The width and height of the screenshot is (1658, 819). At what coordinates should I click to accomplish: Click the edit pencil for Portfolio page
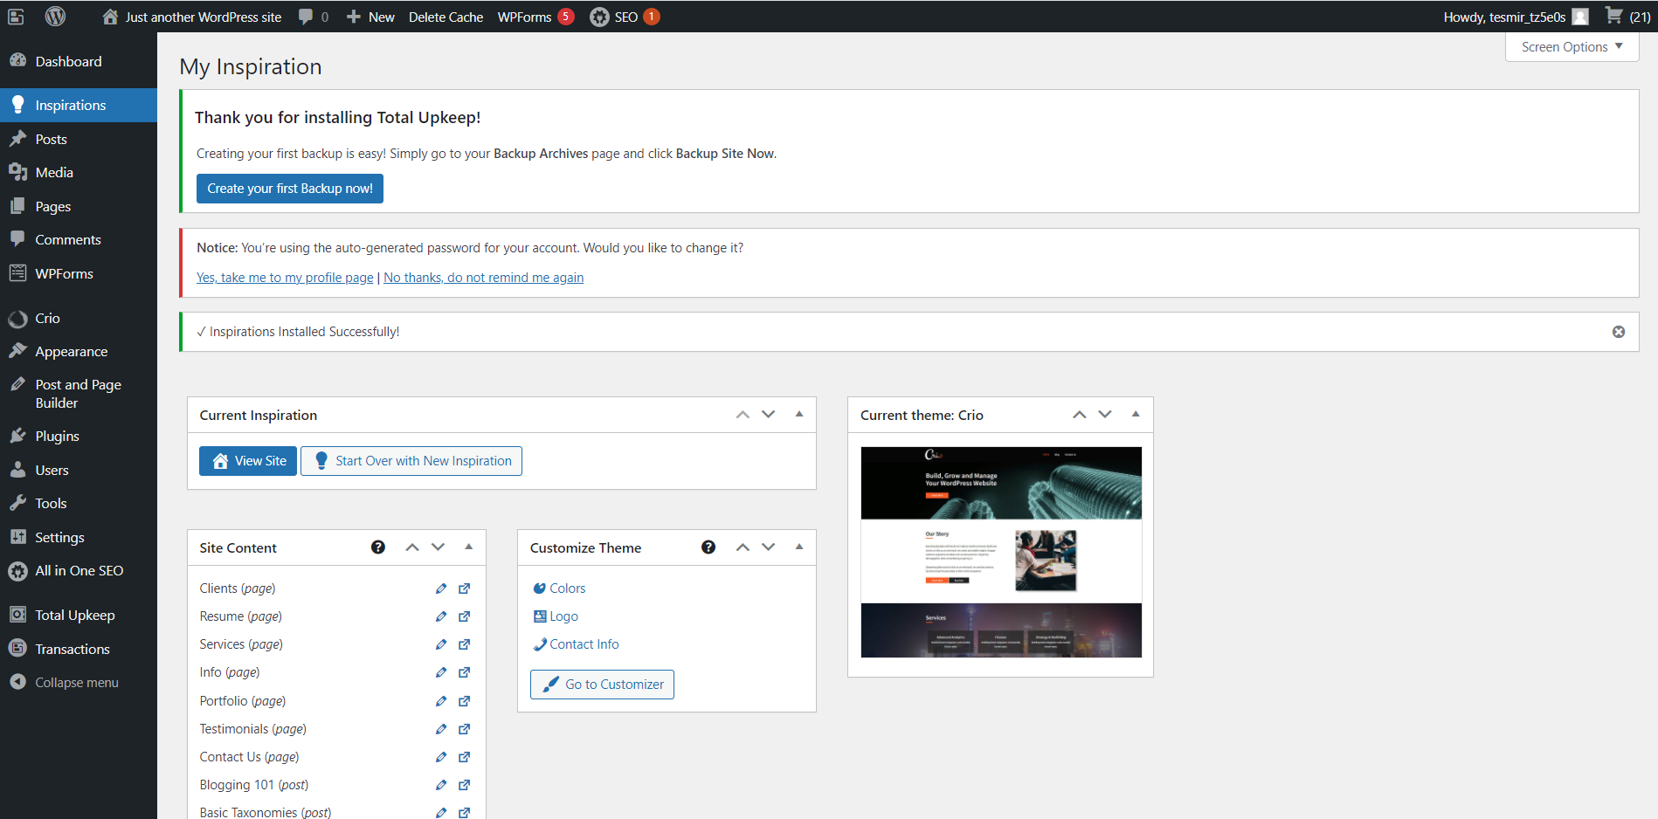pyautogui.click(x=441, y=701)
